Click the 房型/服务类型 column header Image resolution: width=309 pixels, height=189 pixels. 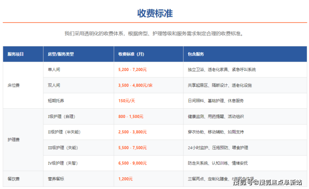point(61,54)
